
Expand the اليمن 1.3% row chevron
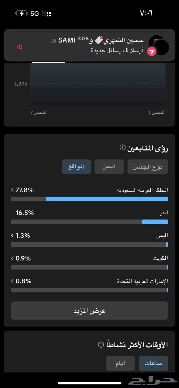12,236
